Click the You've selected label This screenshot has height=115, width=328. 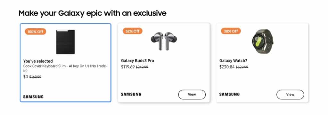(x=38, y=61)
